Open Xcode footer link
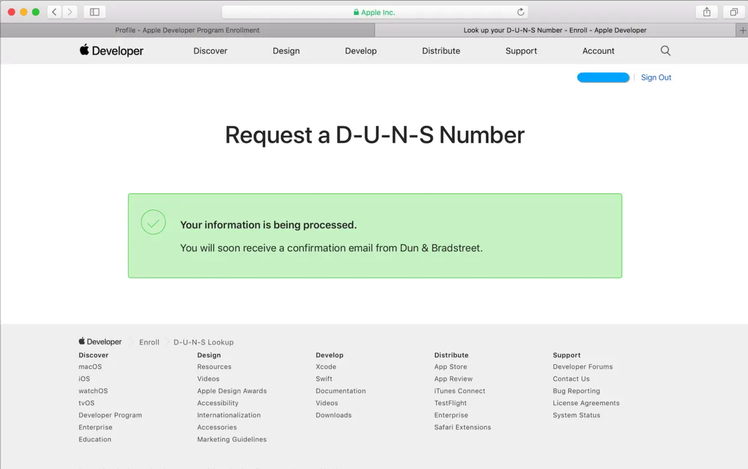Viewport: 748px width, 469px height. point(326,367)
